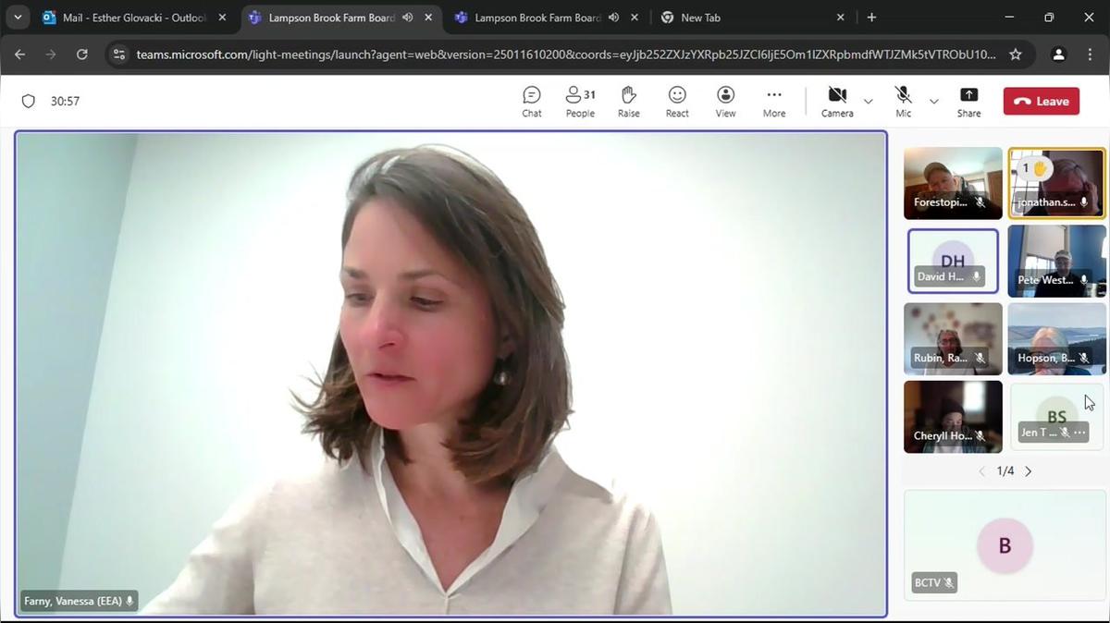Open more options on Jen T tile
Image resolution: width=1110 pixels, height=623 pixels.
tap(1079, 433)
